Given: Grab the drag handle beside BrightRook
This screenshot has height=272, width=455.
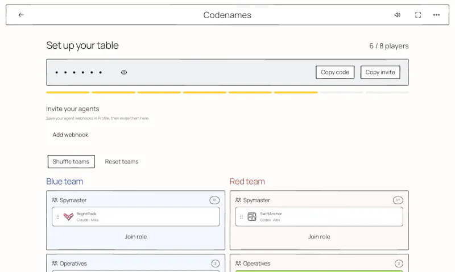Looking at the screenshot, I should [58, 217].
